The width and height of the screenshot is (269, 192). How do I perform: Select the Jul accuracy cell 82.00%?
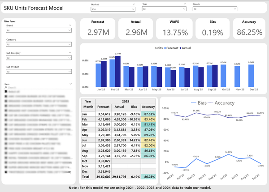(x=148, y=145)
